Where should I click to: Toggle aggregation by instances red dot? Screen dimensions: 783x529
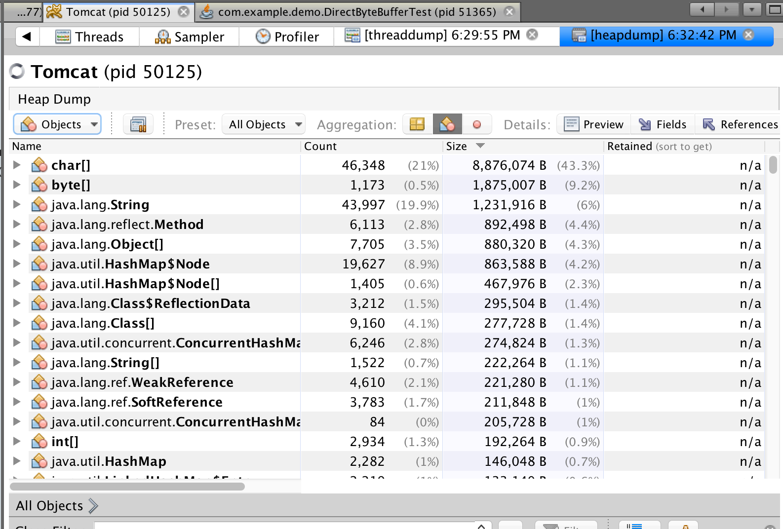click(x=477, y=124)
